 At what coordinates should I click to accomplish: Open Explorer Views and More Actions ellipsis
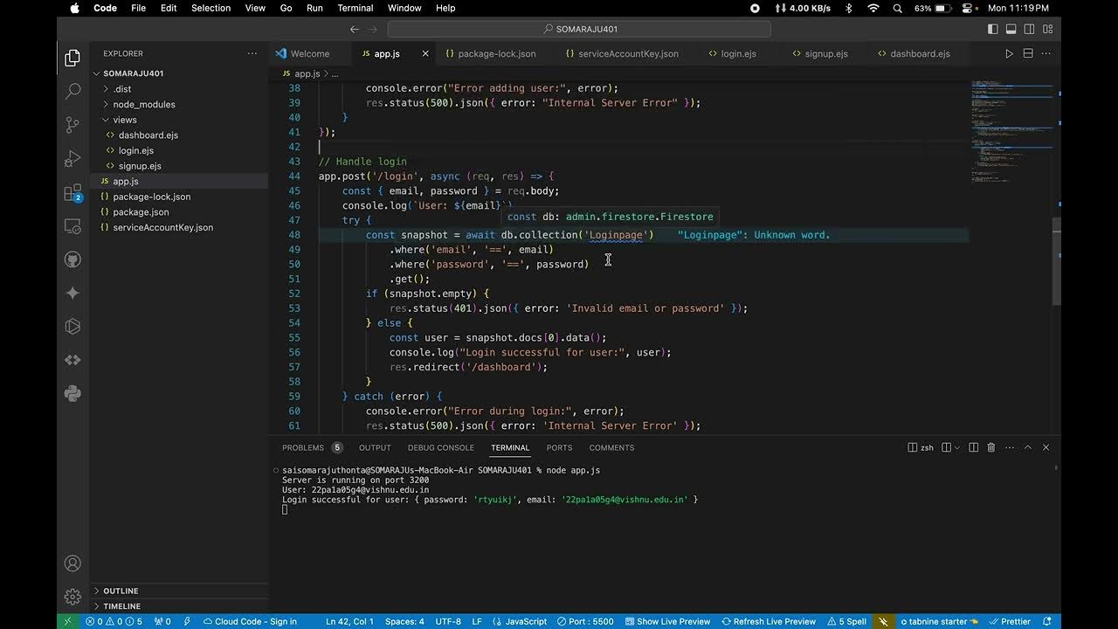(x=252, y=53)
